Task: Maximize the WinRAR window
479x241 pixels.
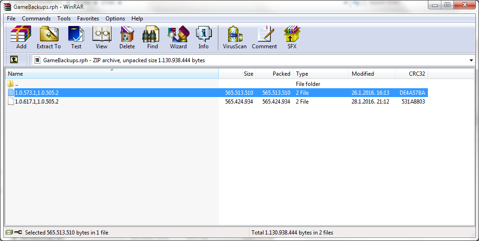Action: [447, 5]
